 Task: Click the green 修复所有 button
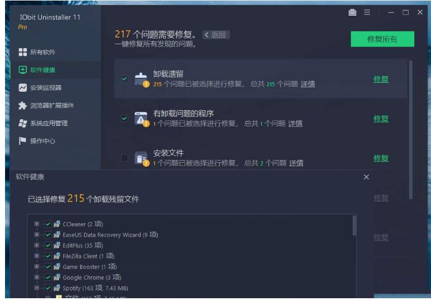(382, 39)
